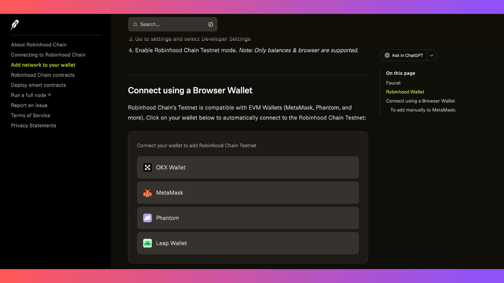Screen dimensions: 504x283
Task: Click the Phantom ghost icon
Action: pyautogui.click(x=147, y=218)
